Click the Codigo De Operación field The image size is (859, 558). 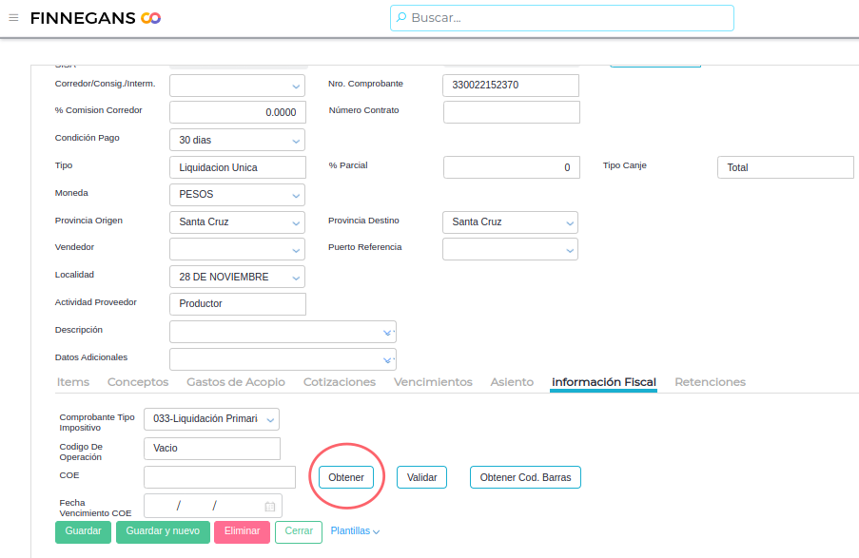[x=212, y=449]
